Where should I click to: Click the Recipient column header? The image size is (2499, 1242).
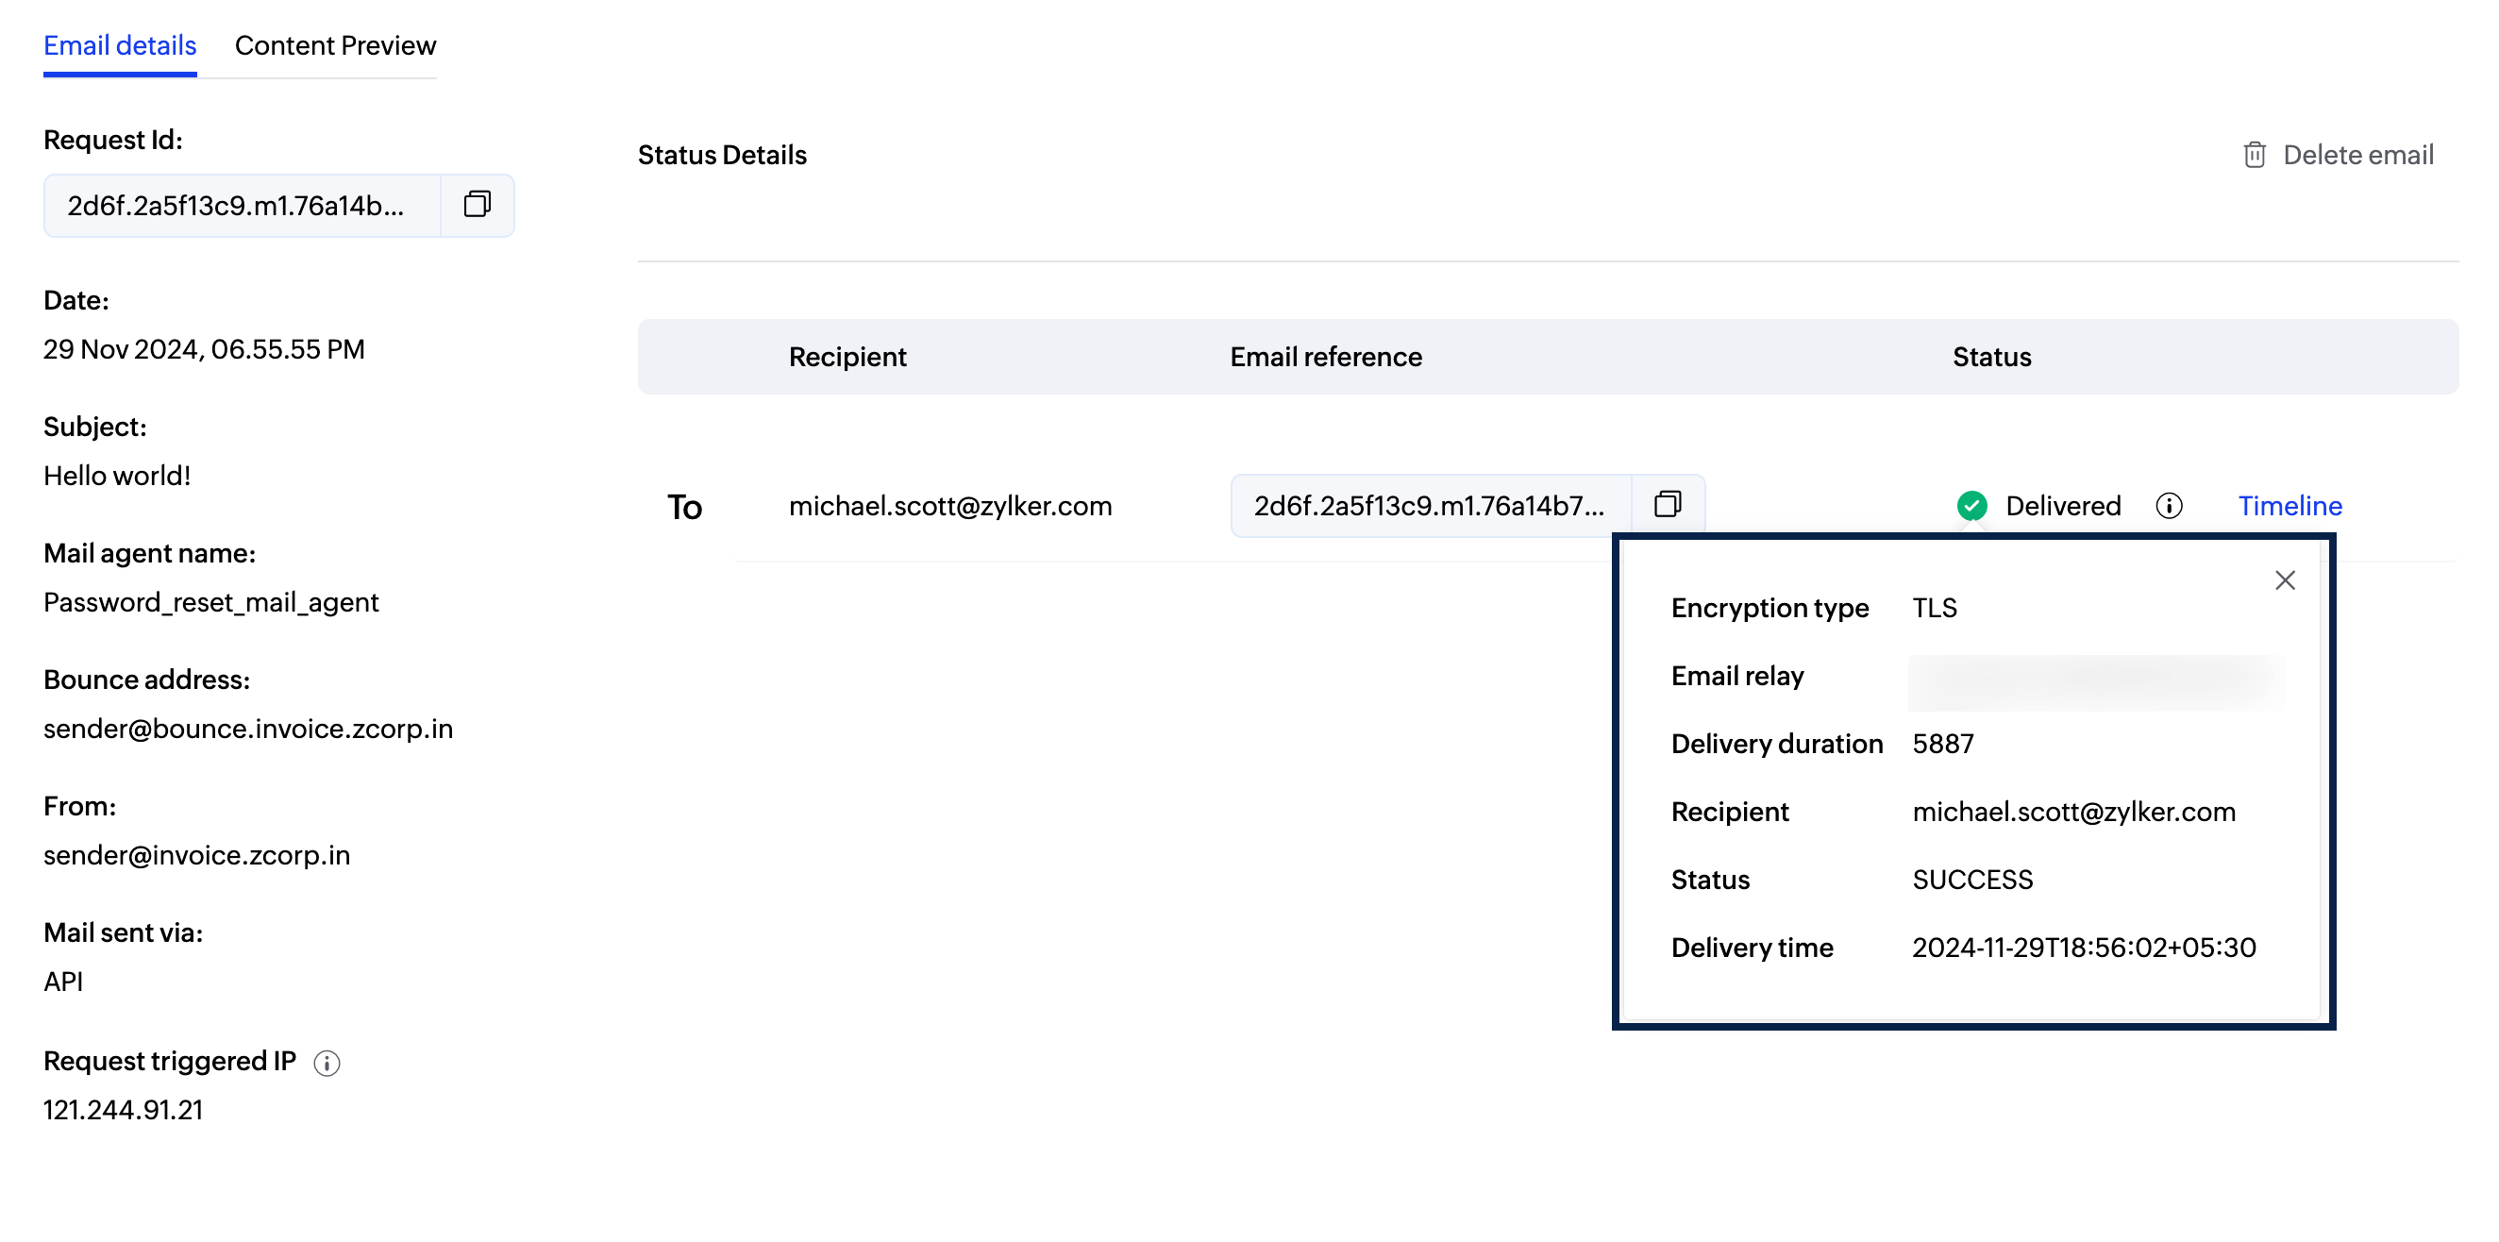[847, 357]
